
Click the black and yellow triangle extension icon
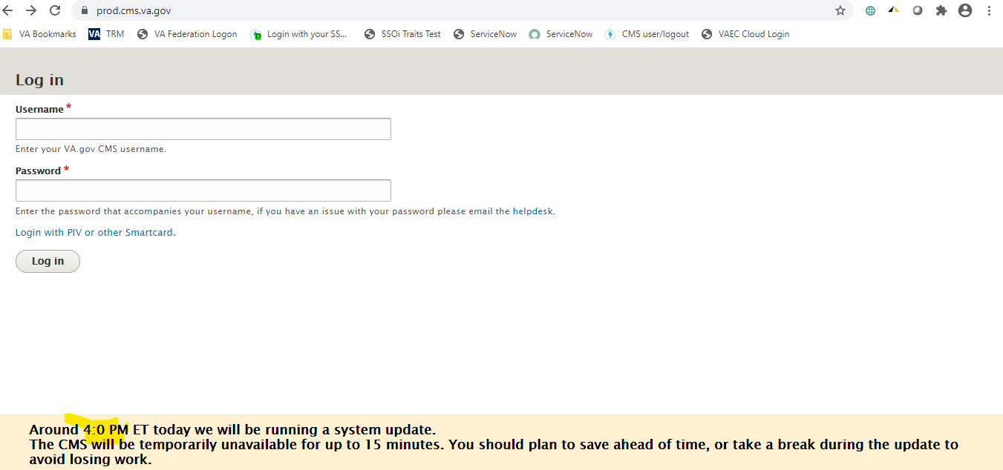[894, 10]
